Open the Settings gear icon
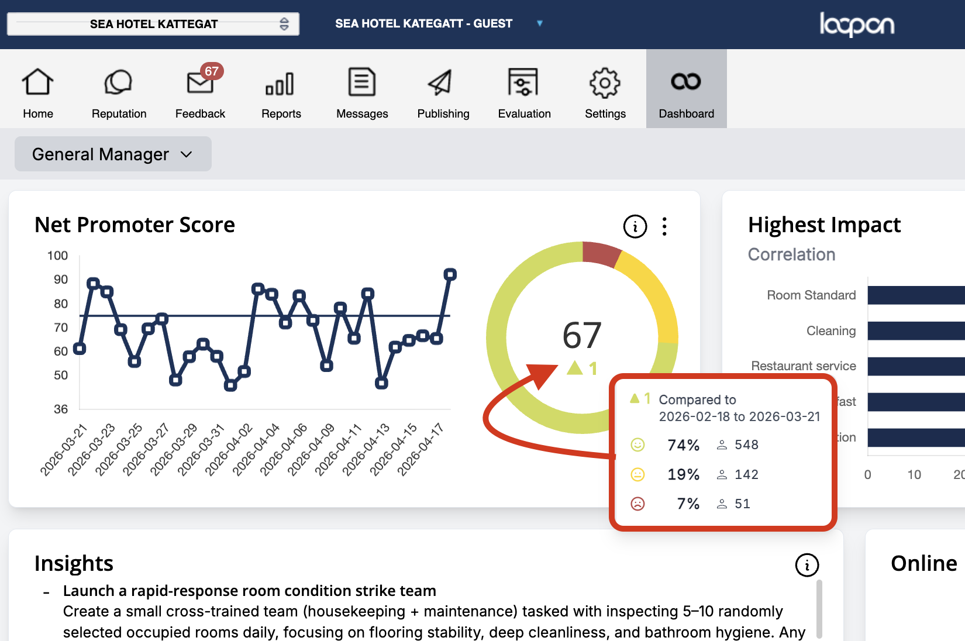Image resolution: width=965 pixels, height=641 pixels. (x=605, y=83)
